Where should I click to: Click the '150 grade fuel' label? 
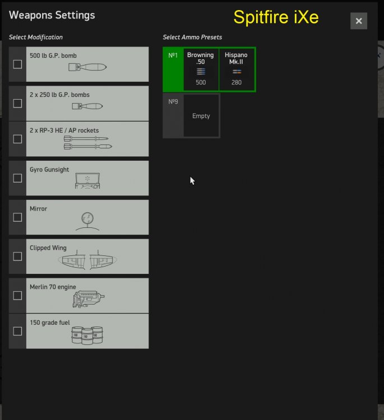tap(50, 323)
